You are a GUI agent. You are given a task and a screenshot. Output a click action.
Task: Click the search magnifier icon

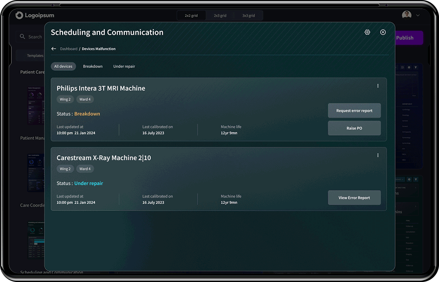point(22,37)
